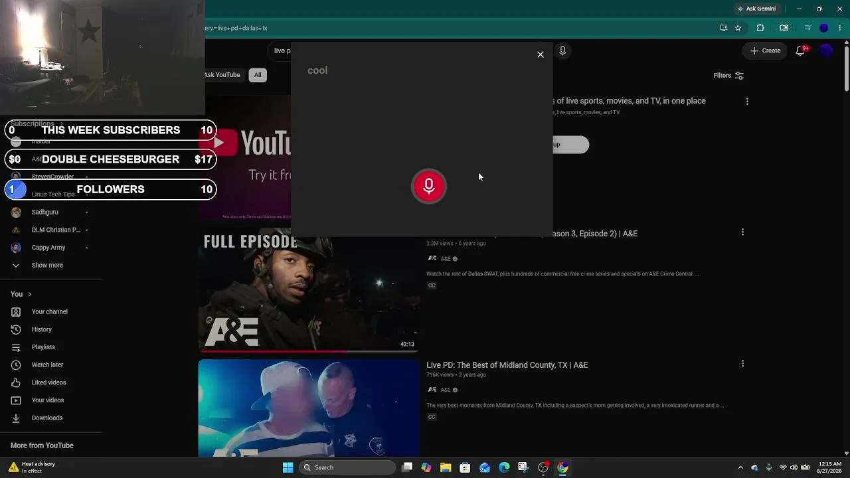This screenshot has width=850, height=478.
Task: Open the Dallas SWAT full episode thumbnail
Action: tap(309, 290)
